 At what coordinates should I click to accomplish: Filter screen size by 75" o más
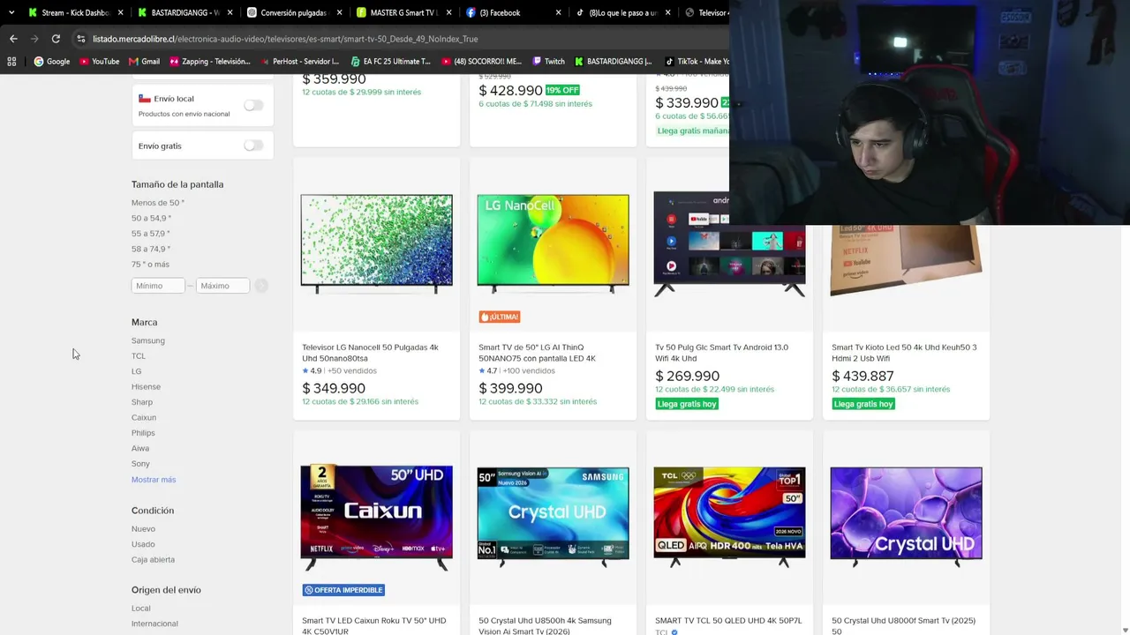click(150, 265)
